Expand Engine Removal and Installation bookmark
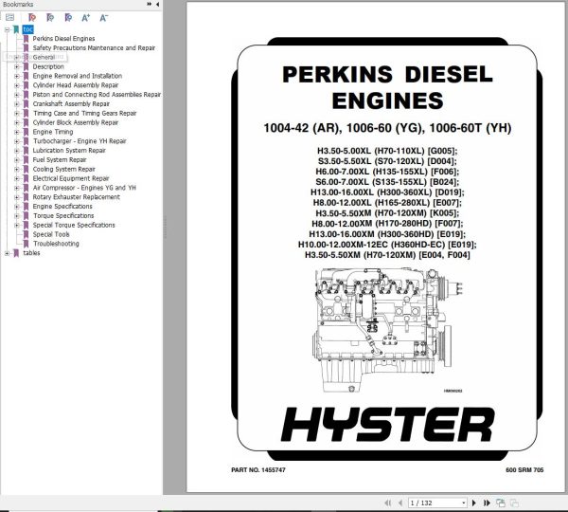 17,76
